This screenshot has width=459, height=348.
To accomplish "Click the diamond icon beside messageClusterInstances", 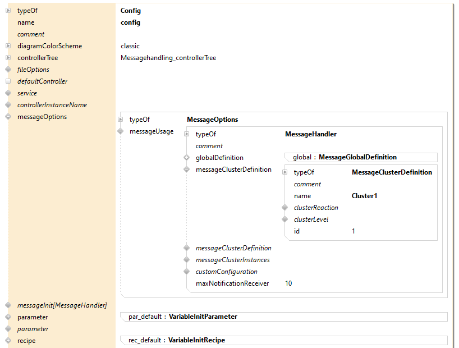I will pyautogui.click(x=186, y=260).
